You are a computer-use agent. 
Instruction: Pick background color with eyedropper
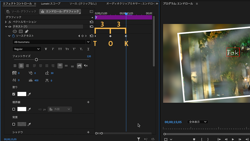[29, 124]
